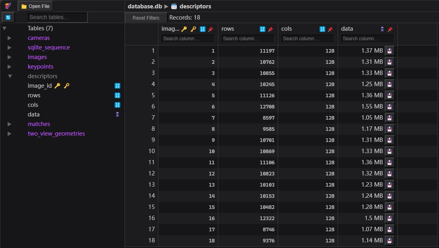Toggle the pin icon in cols column header

[x=330, y=29]
